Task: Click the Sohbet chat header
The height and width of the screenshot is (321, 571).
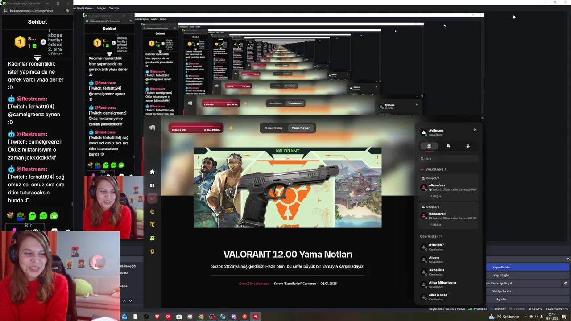Action: tap(37, 21)
